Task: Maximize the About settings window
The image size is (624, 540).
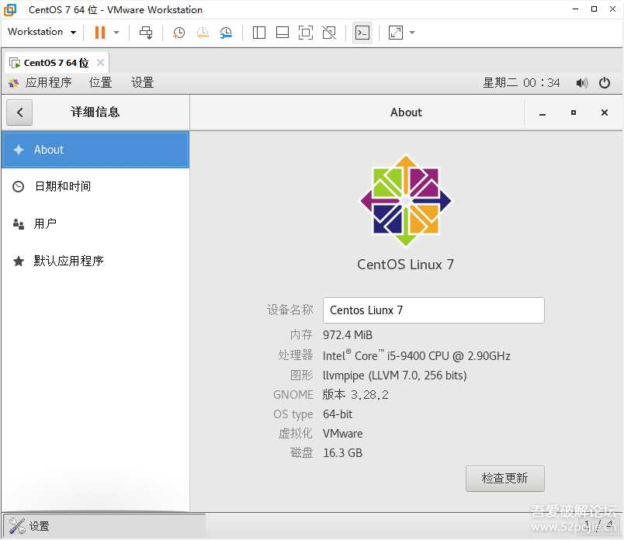Action: tap(574, 112)
